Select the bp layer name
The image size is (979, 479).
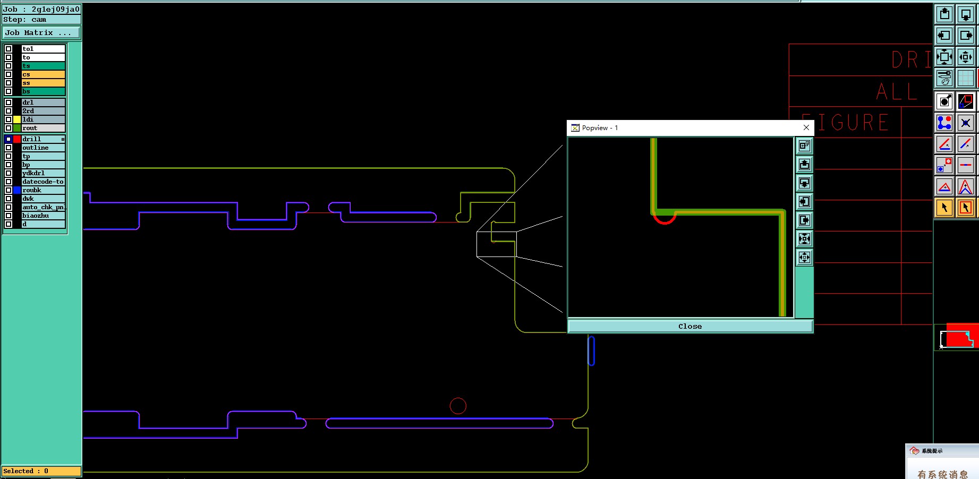pos(43,165)
